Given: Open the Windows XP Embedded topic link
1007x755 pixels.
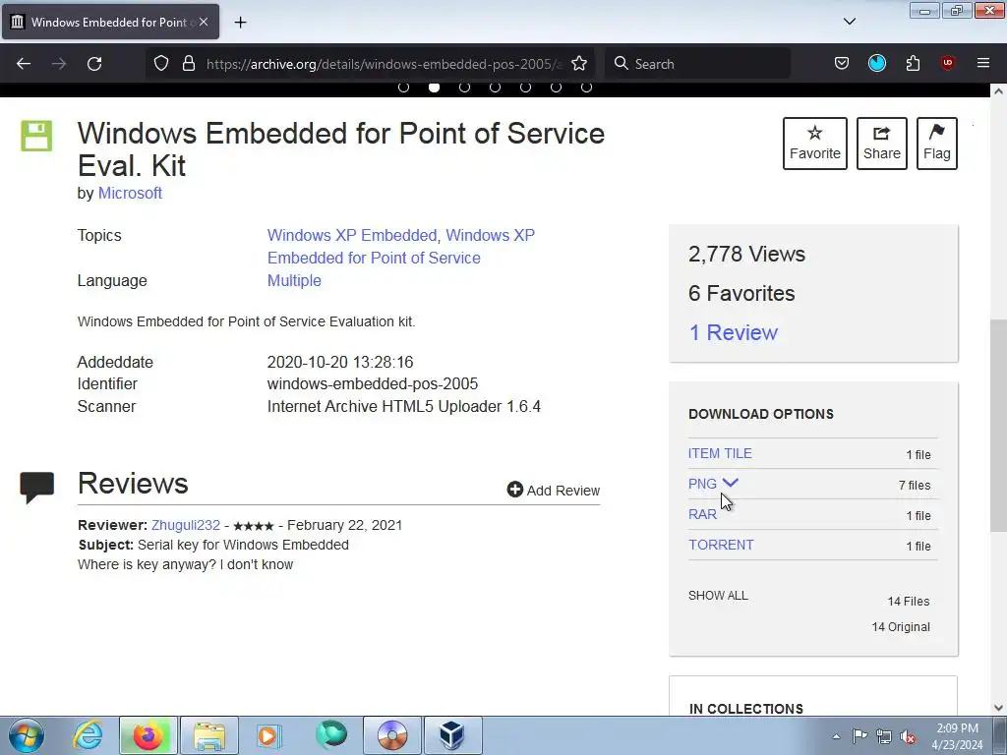Looking at the screenshot, I should pos(352,236).
